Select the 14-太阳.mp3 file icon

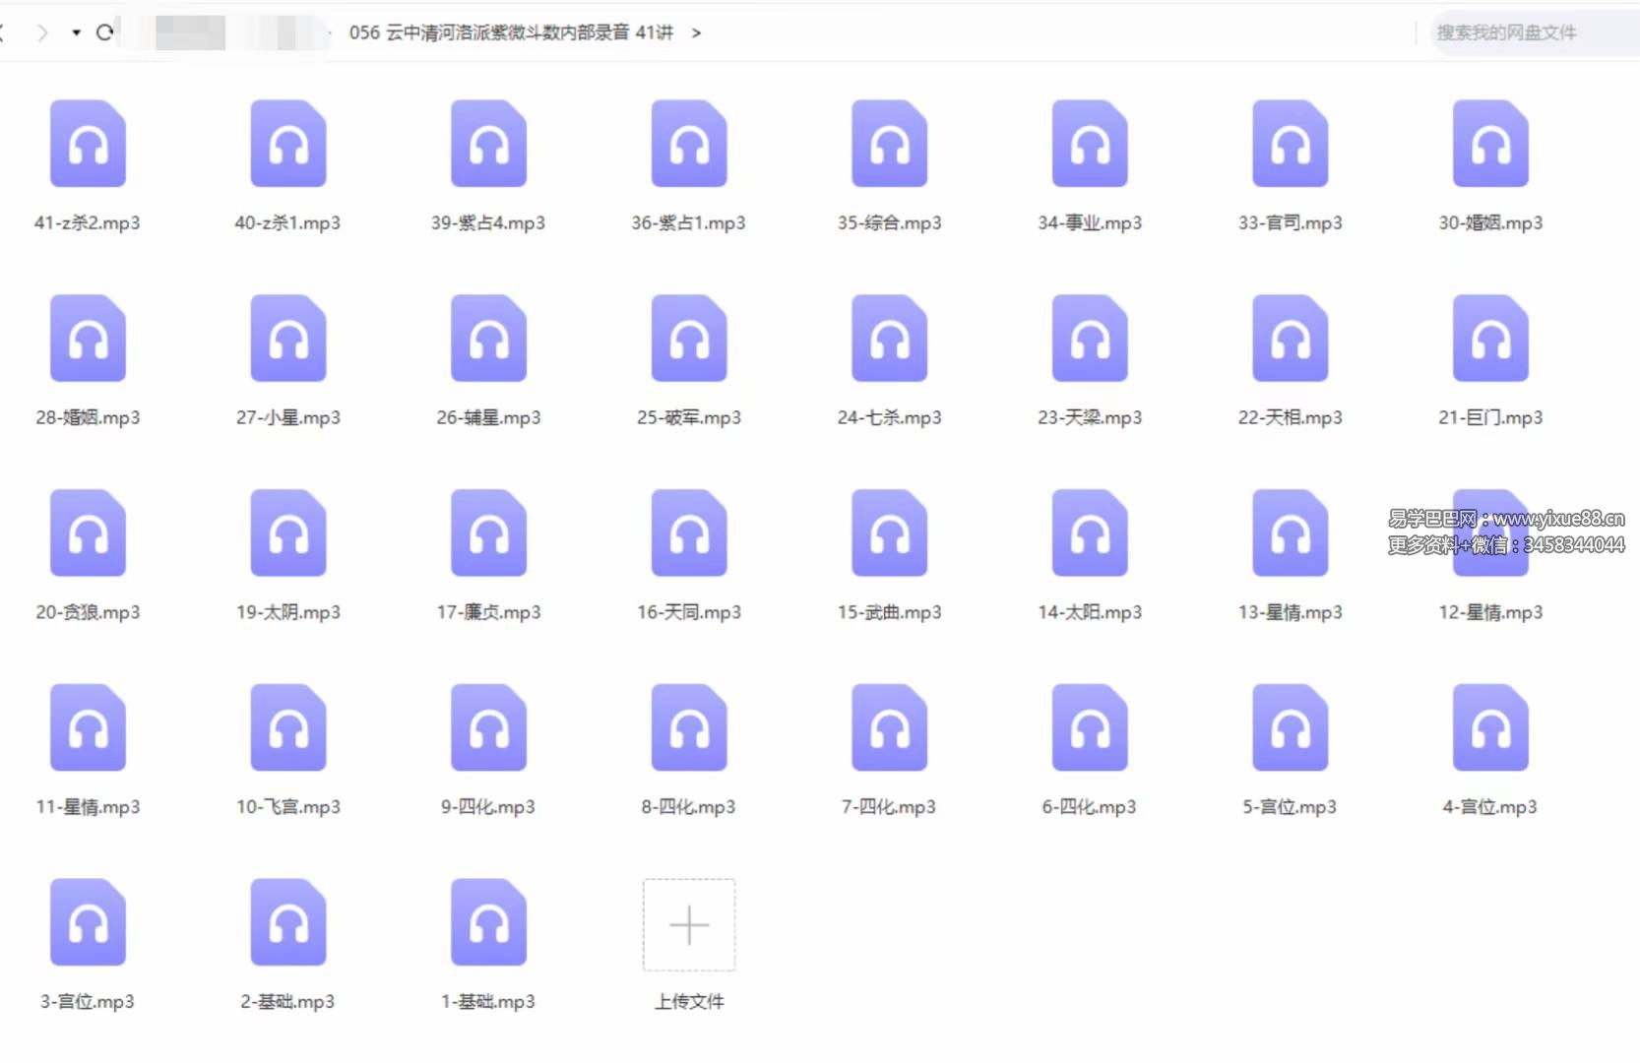coord(1090,533)
